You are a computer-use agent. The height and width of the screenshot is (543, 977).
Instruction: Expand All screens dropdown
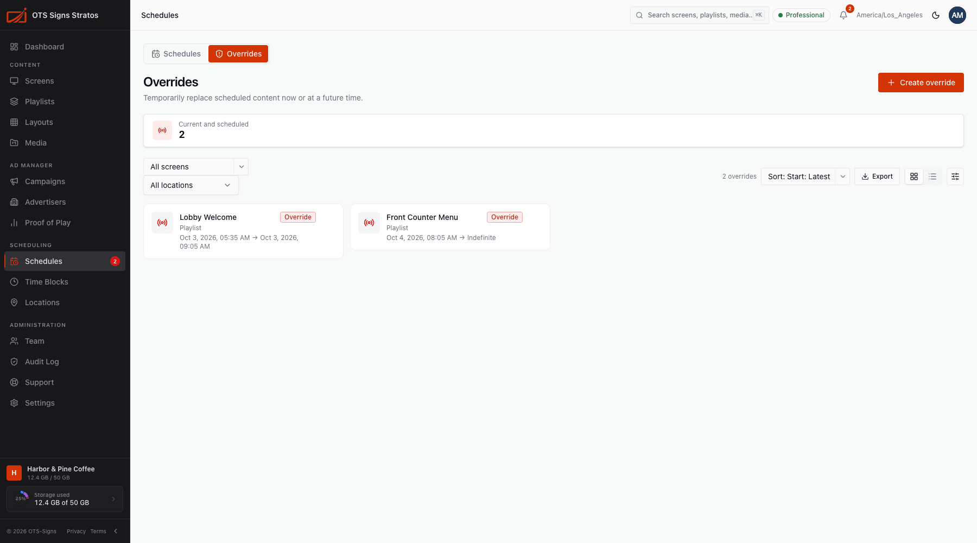pos(196,167)
